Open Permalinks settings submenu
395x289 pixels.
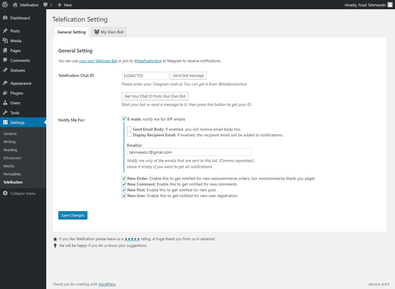12,174
